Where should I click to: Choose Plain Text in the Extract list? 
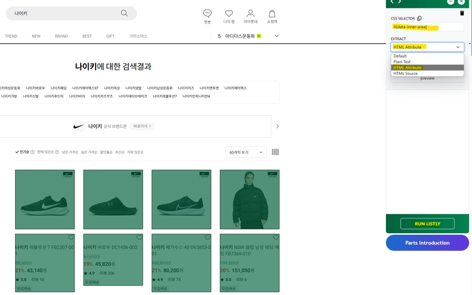point(402,62)
